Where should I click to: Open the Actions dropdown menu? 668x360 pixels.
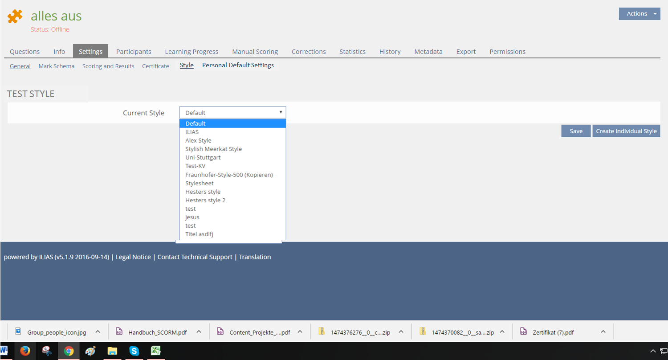point(639,14)
